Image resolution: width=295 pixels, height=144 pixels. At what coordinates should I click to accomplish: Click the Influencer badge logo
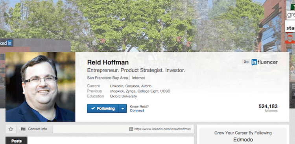(x=264, y=62)
